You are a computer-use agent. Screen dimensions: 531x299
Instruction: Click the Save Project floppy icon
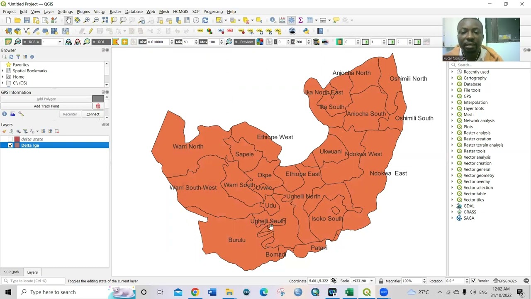click(x=27, y=20)
